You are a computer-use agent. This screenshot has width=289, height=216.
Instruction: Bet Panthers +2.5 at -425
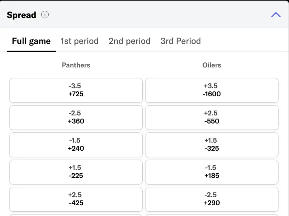76,199
